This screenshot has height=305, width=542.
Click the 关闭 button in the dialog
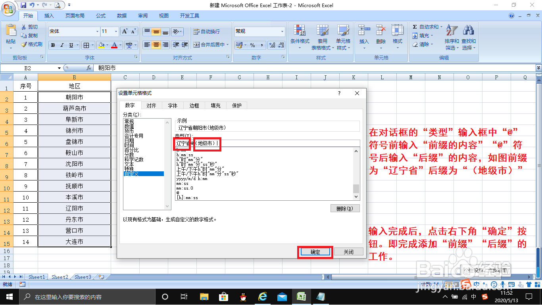[348, 252]
